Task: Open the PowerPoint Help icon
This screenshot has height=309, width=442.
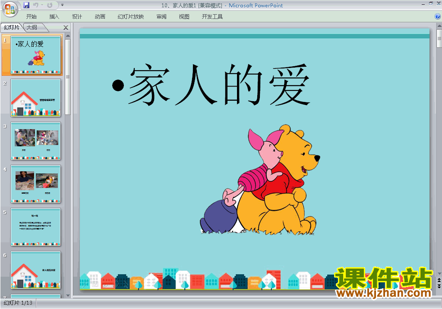Action: 438,16
